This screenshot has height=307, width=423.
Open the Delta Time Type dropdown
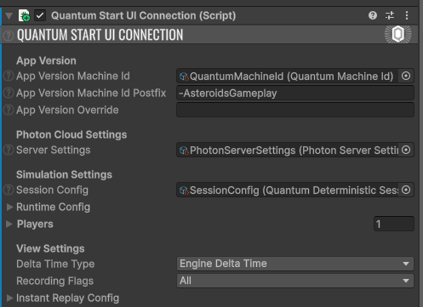[295, 264]
